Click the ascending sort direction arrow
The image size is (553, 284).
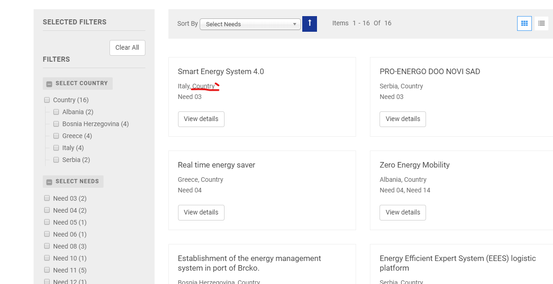tap(310, 24)
